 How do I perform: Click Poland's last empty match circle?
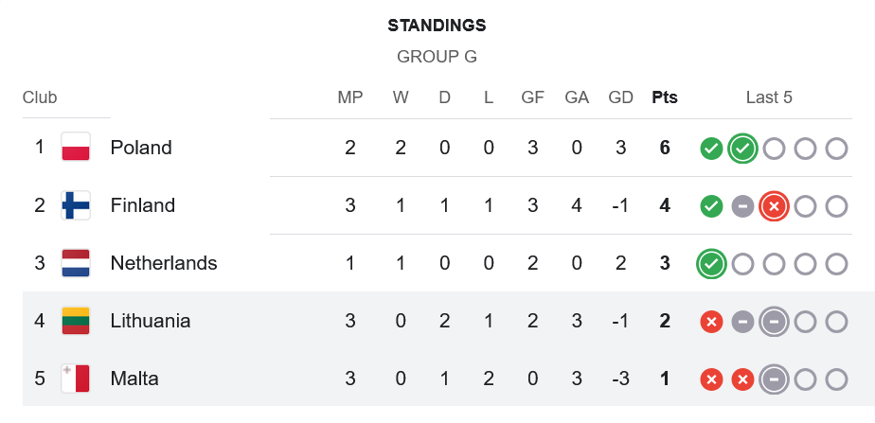[x=836, y=149]
